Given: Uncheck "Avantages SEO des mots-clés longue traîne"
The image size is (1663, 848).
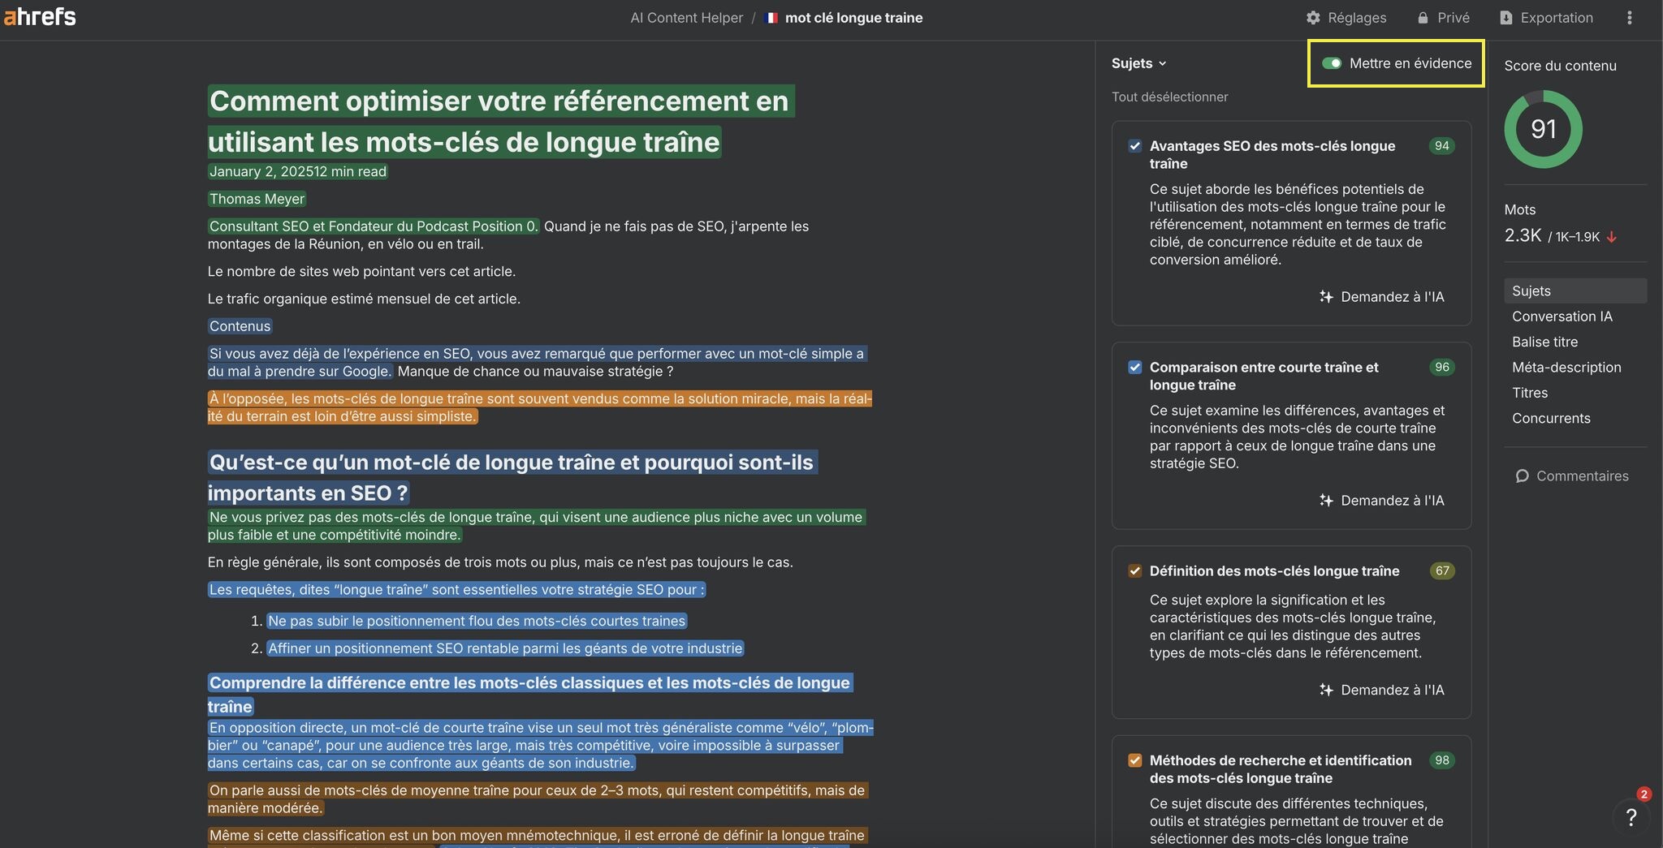Looking at the screenshot, I should click(x=1134, y=146).
